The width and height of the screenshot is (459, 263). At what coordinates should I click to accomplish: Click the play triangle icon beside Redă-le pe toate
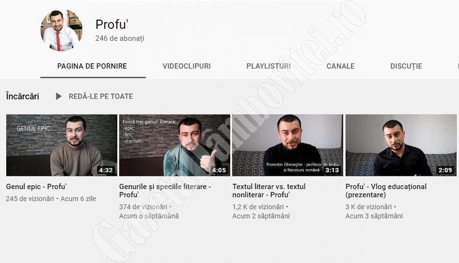pyautogui.click(x=59, y=96)
